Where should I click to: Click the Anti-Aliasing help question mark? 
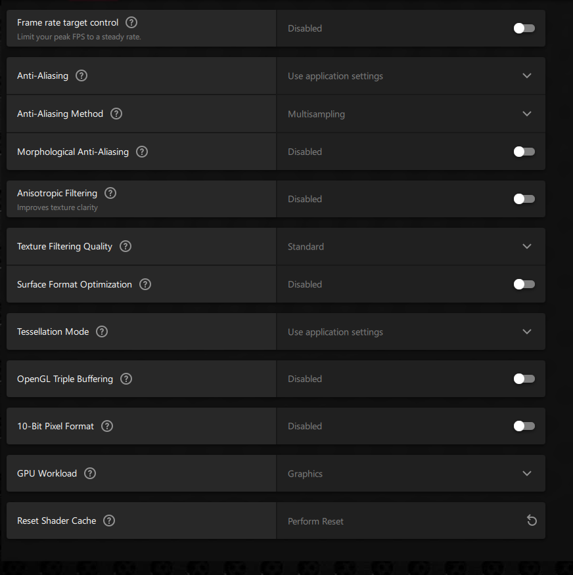pos(81,75)
